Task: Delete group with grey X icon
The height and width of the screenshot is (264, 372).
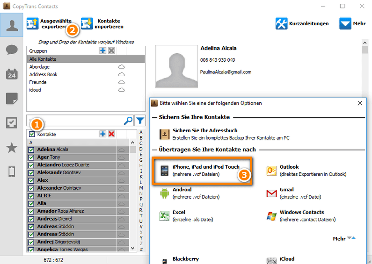Action: (111, 50)
